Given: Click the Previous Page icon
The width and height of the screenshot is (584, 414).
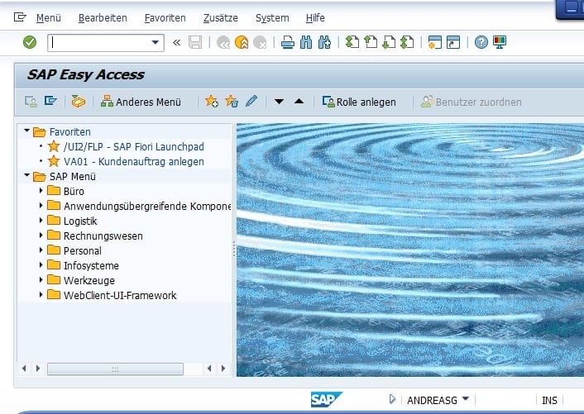Looking at the screenshot, I should point(371,42).
